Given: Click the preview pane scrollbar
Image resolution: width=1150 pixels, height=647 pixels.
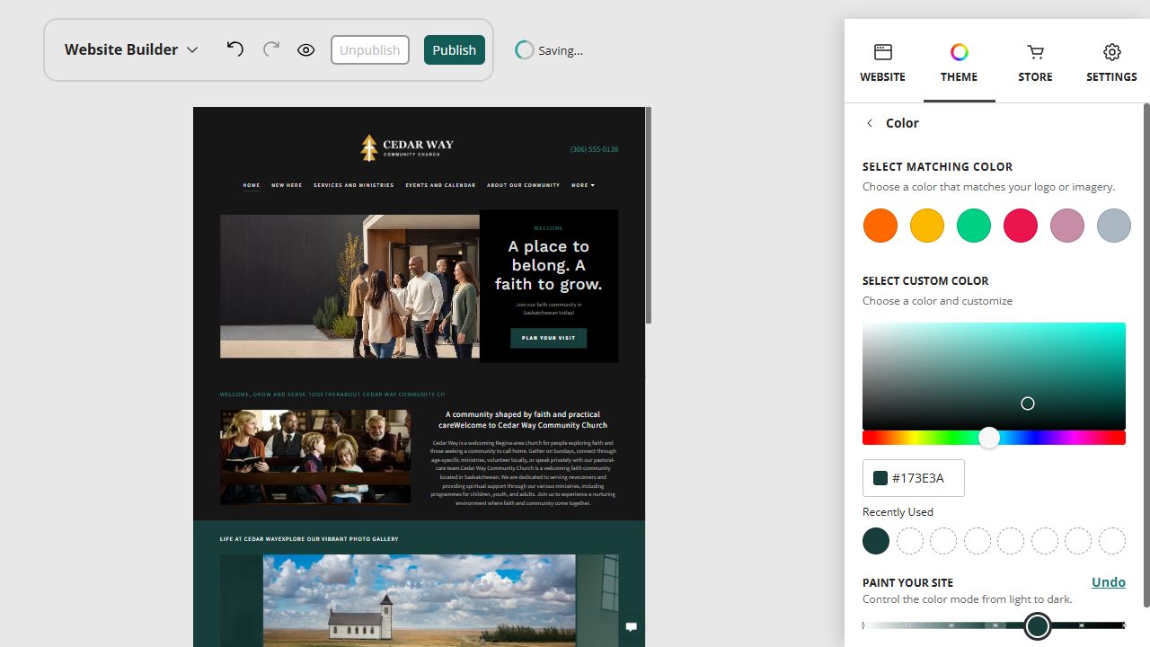Looking at the screenshot, I should point(648,216).
